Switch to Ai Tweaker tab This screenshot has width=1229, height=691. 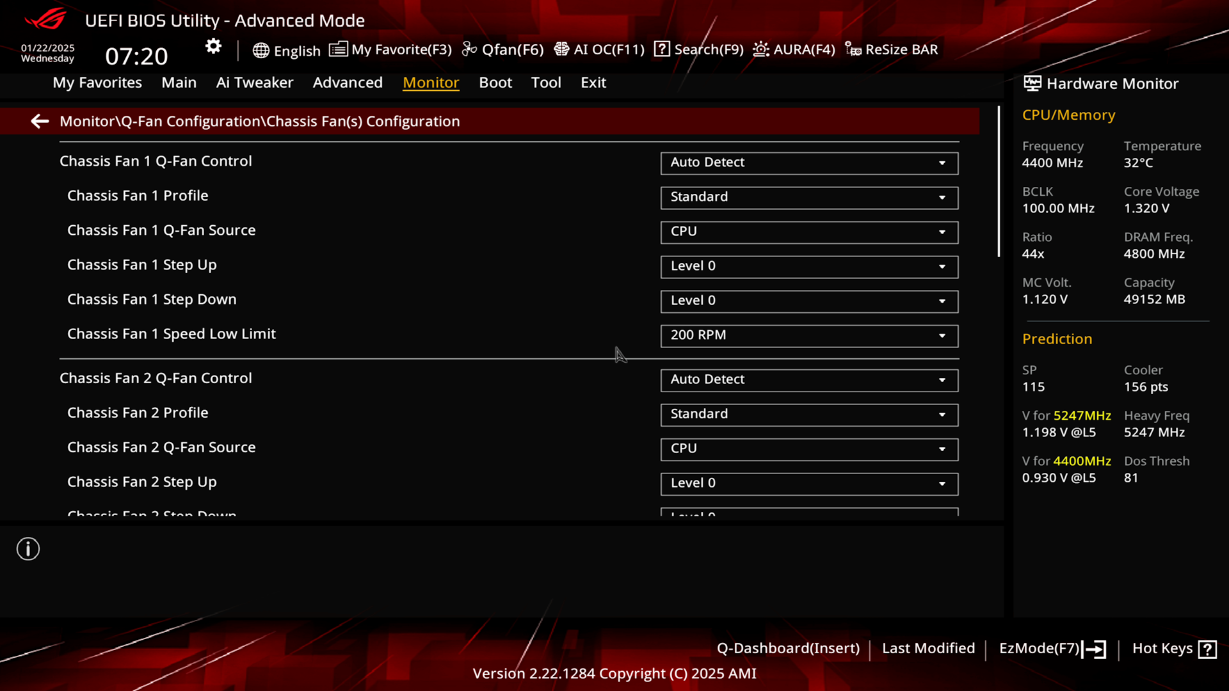pos(254,82)
